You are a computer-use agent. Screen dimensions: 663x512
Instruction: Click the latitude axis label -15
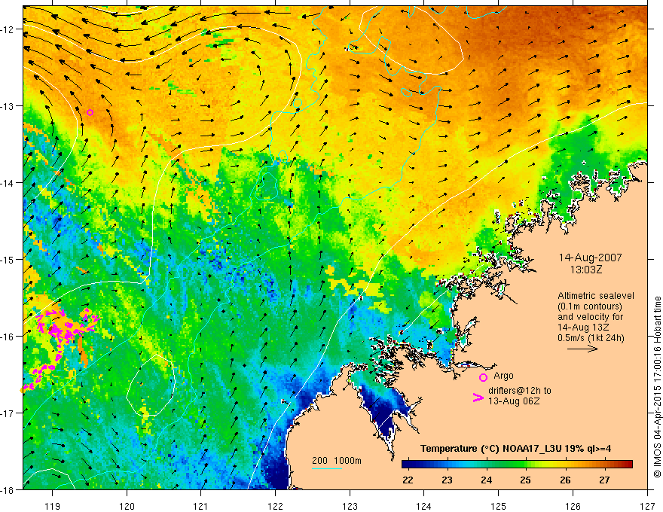tap(8, 259)
